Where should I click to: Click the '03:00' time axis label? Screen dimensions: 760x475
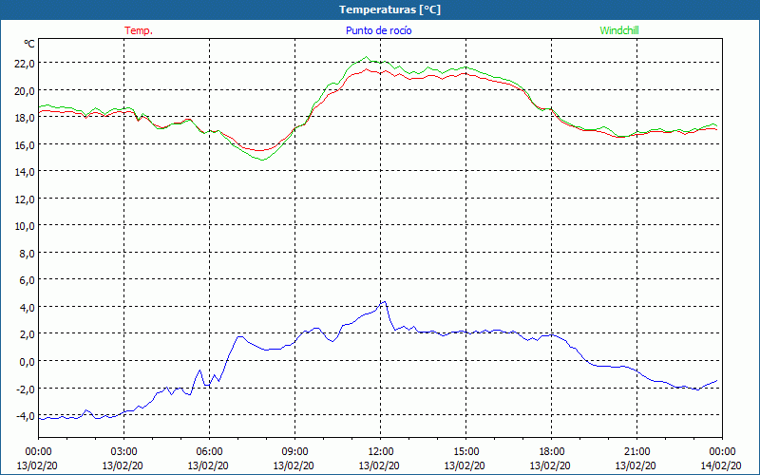[123, 452]
